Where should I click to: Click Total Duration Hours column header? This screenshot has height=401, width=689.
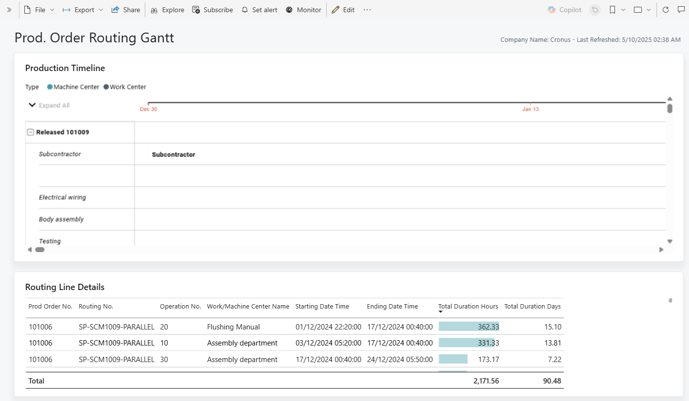tap(468, 307)
